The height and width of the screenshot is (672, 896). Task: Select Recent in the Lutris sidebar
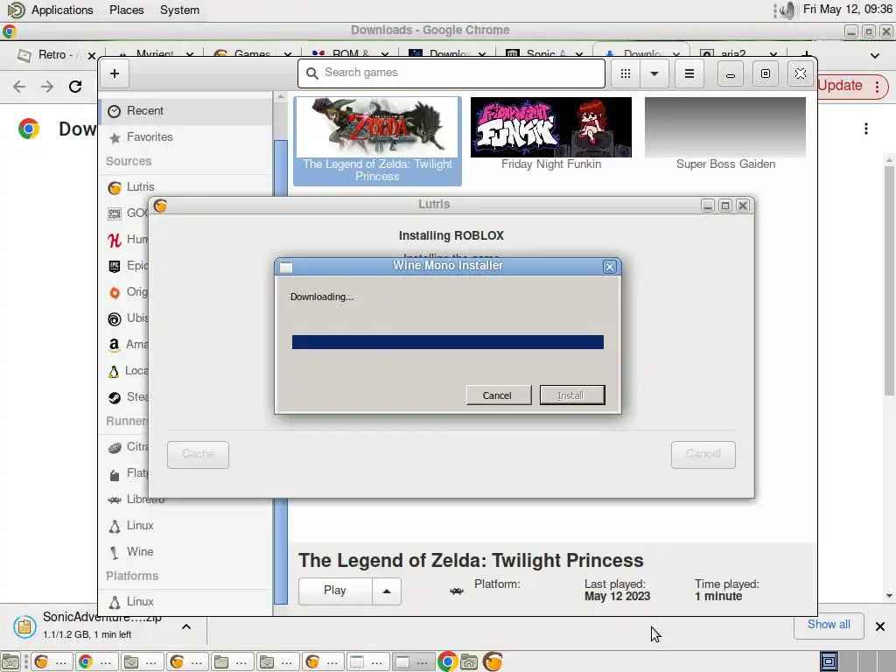185,111
